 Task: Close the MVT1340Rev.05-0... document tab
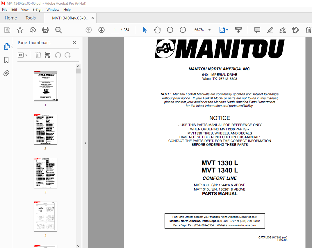[x=92, y=18]
